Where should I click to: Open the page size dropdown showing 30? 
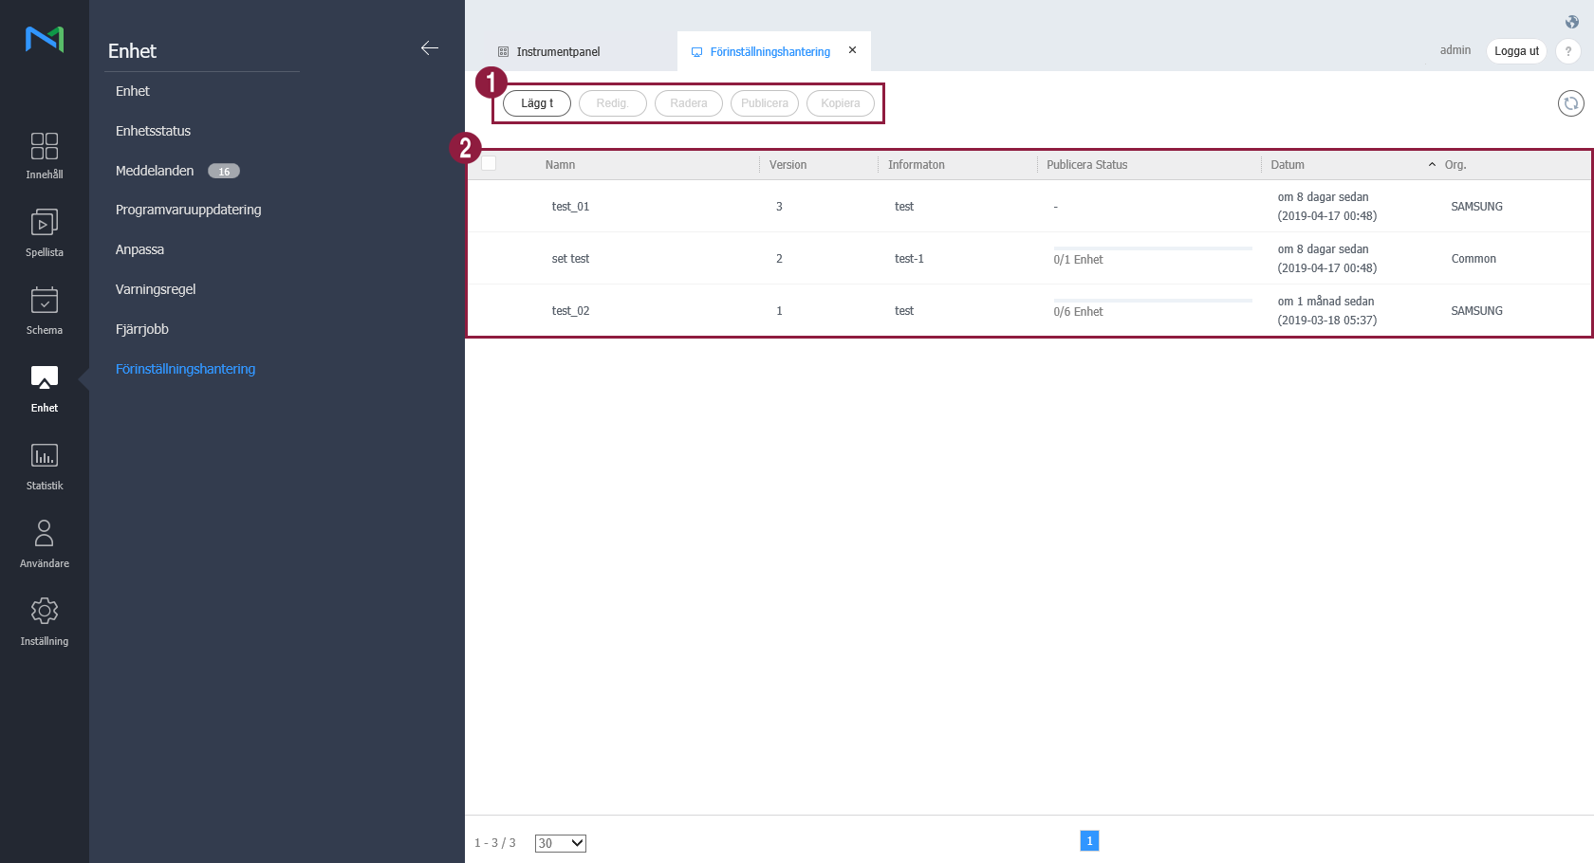point(560,843)
